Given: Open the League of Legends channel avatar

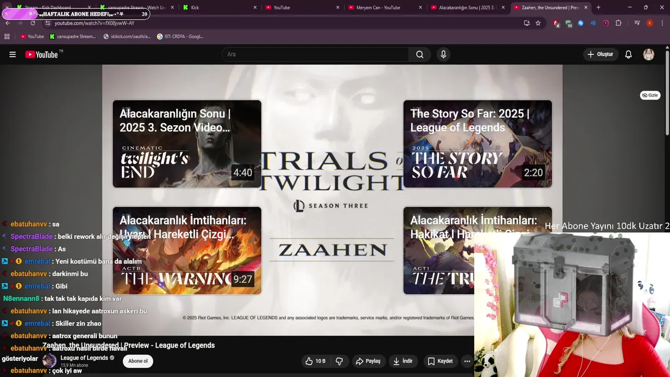Looking at the screenshot, I should pyautogui.click(x=49, y=361).
